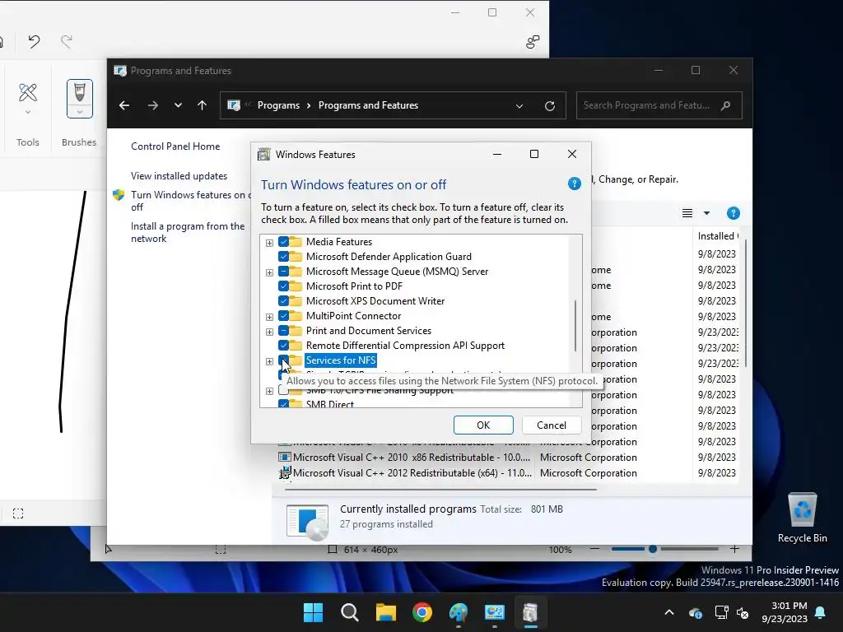Image resolution: width=843 pixels, height=632 pixels.
Task: Expand Print and Document Services node
Action: click(x=269, y=332)
